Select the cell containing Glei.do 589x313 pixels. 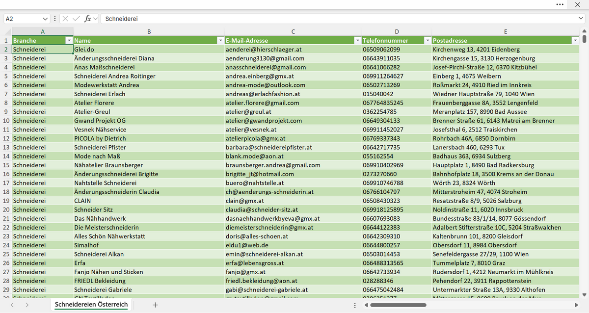click(149, 50)
